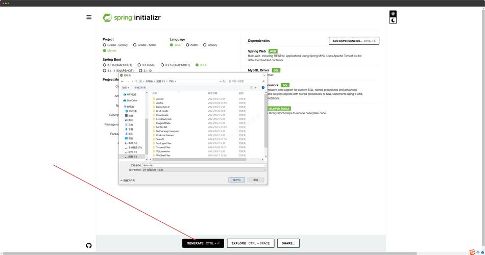Select 图片 (Pictures) in the navigation pane
Viewport: 485px width, 255px height.
point(129,120)
